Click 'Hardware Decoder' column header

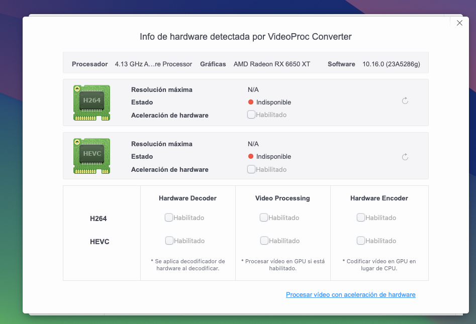187,198
